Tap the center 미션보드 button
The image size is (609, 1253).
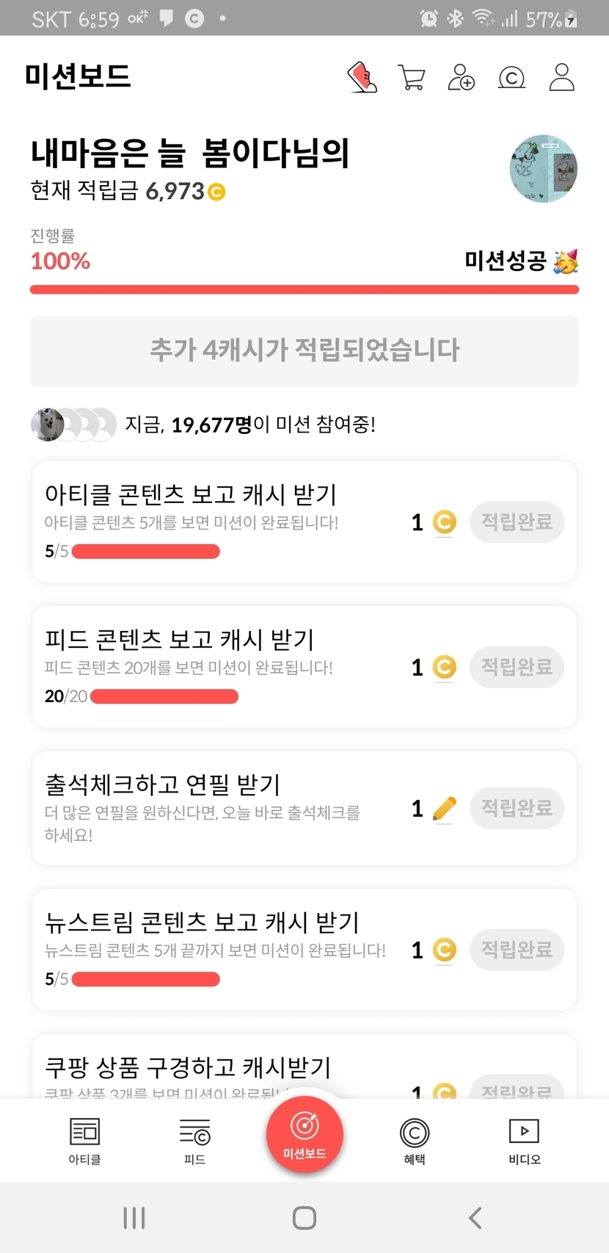(x=304, y=1133)
